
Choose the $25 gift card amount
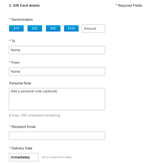pyautogui.click(x=35, y=28)
